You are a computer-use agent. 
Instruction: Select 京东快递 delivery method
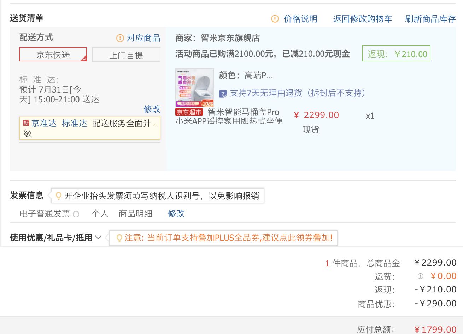pos(53,55)
